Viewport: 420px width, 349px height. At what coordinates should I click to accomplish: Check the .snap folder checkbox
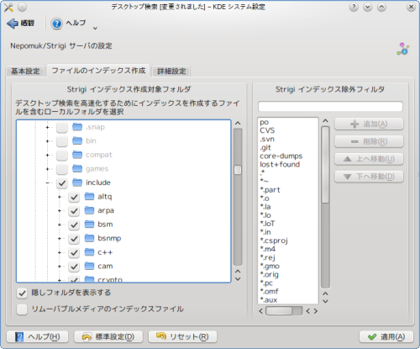[x=62, y=127]
